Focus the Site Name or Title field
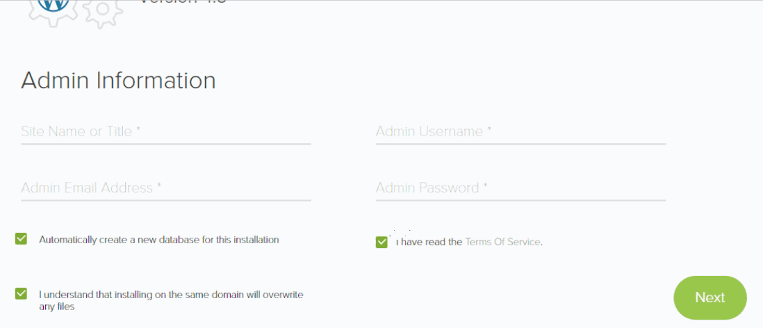 165,131
